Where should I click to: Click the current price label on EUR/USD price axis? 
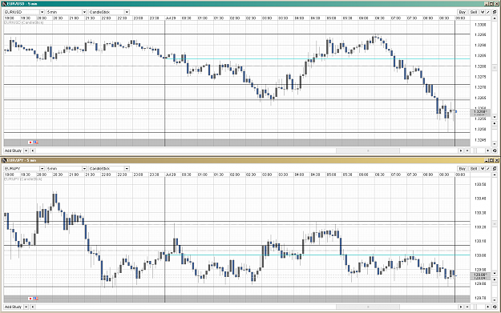click(480, 112)
